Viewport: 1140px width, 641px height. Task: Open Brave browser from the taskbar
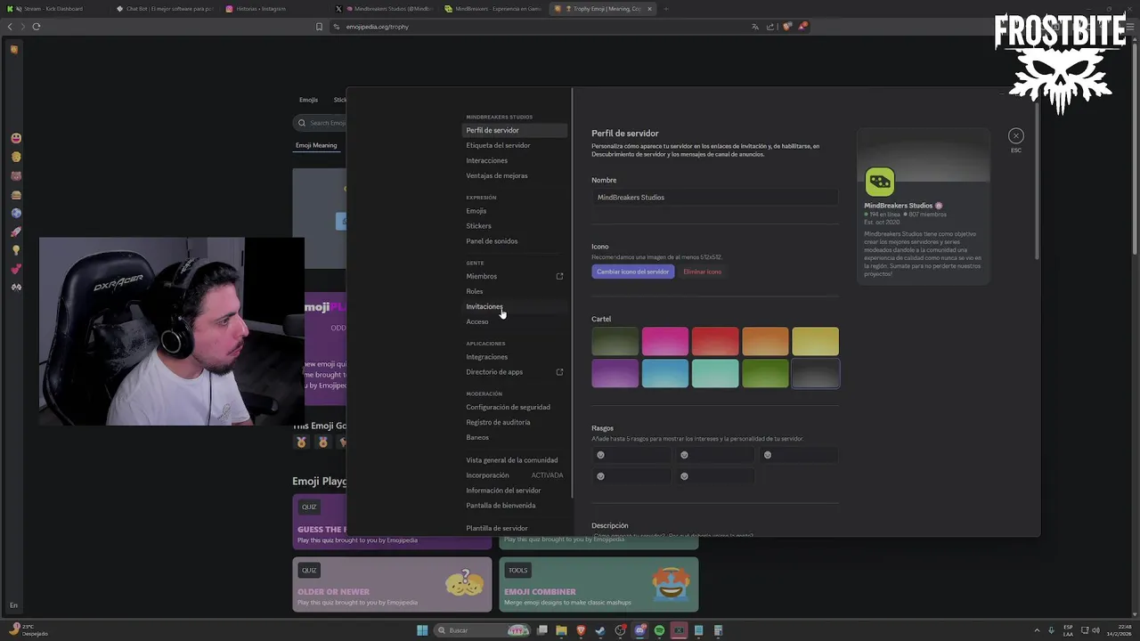click(x=581, y=630)
